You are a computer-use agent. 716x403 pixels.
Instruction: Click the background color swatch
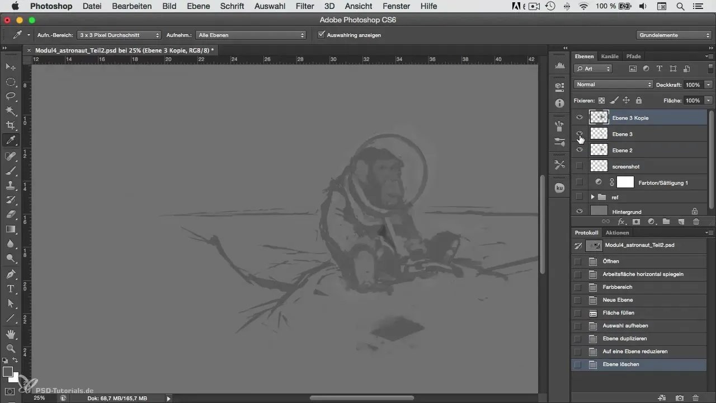[16, 378]
